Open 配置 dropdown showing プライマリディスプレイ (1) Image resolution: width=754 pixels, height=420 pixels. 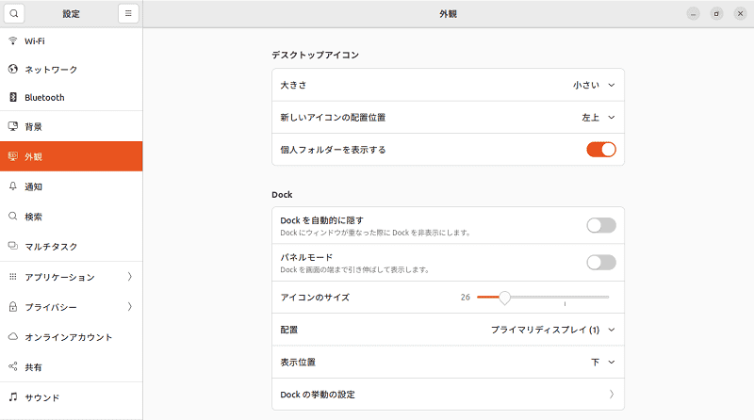[x=553, y=330]
